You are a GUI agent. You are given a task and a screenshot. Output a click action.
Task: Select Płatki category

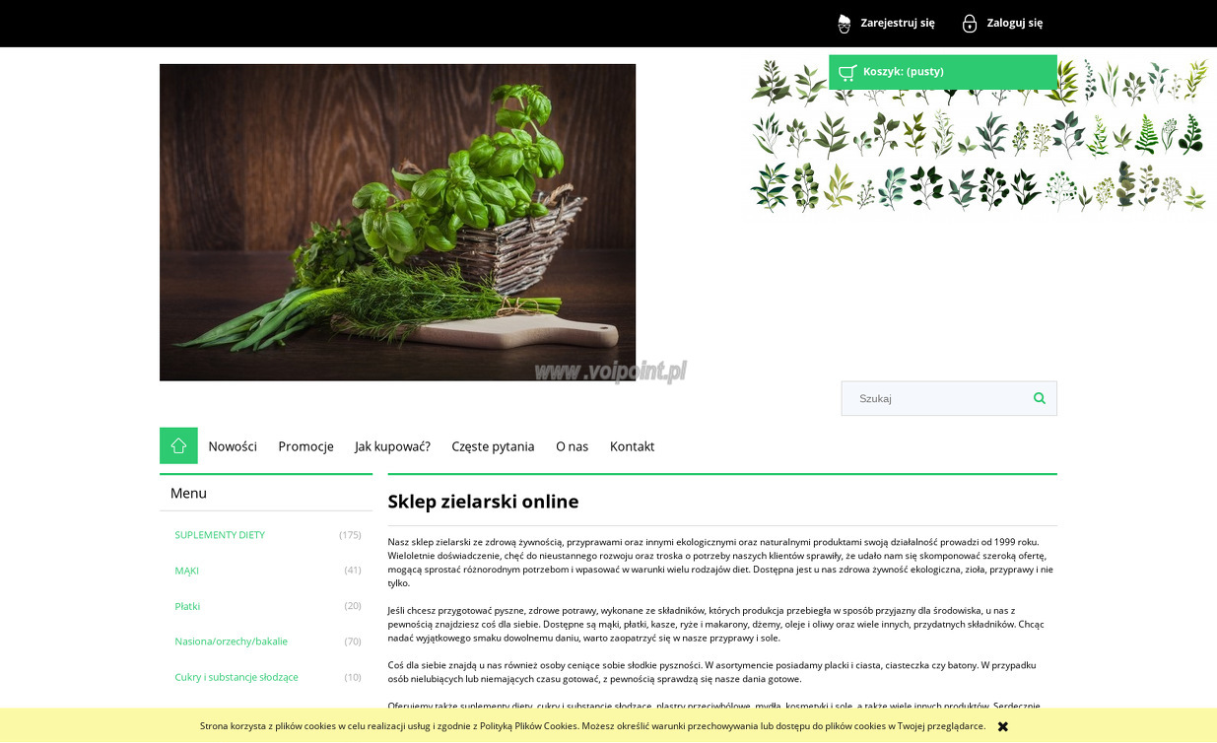187,606
